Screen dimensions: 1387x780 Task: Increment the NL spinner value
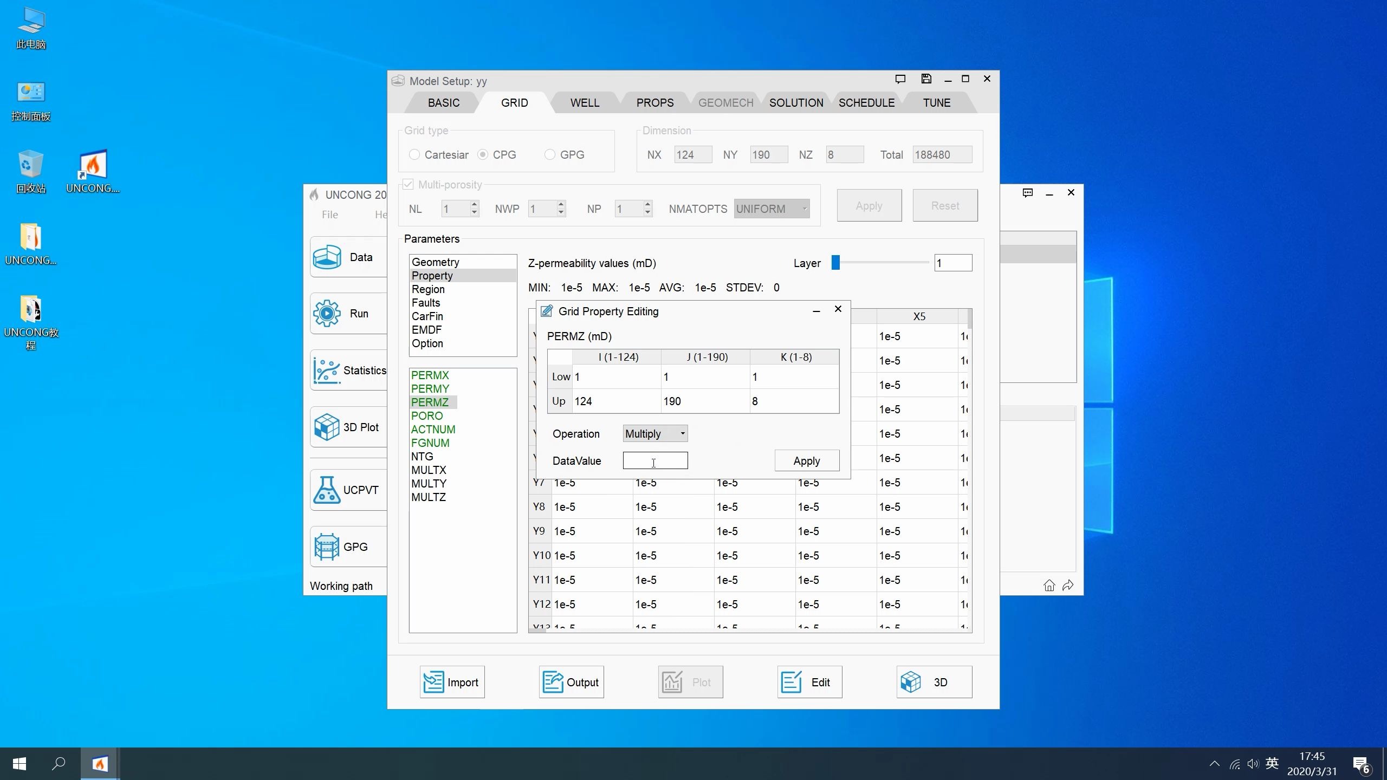tap(474, 205)
